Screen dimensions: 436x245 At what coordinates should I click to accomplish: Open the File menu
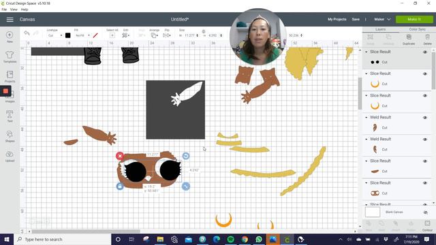[x=4, y=10]
